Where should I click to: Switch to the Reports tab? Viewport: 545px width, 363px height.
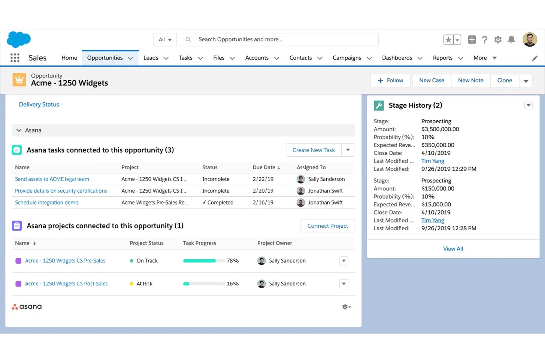(443, 58)
